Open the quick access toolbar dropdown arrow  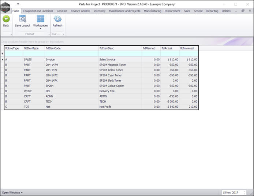tap(18, 4)
